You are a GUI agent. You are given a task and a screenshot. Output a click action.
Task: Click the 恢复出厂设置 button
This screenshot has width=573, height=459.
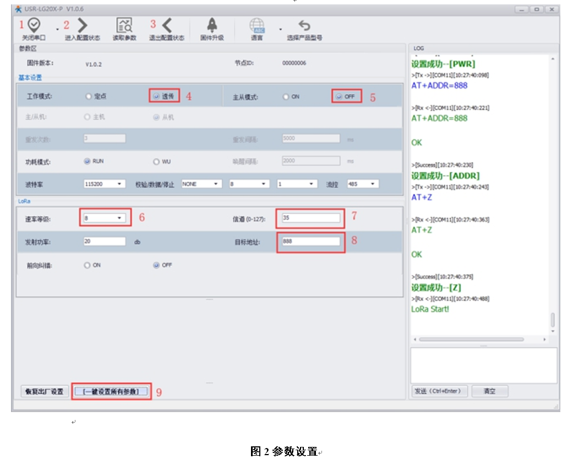[x=45, y=392]
